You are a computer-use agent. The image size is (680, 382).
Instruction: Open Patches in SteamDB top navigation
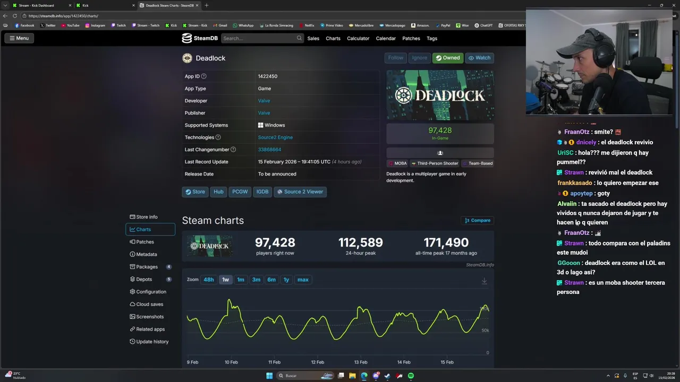tap(411, 38)
